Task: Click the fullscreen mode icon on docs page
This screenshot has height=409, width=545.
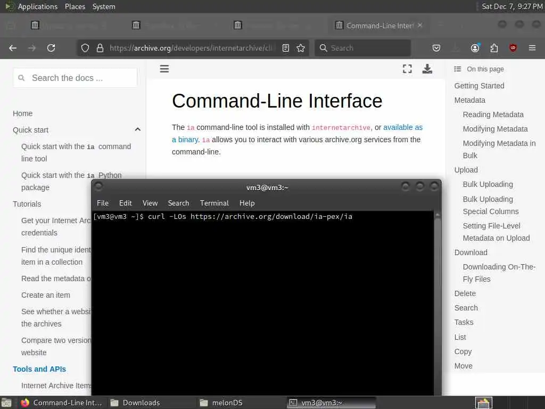Action: [407, 69]
